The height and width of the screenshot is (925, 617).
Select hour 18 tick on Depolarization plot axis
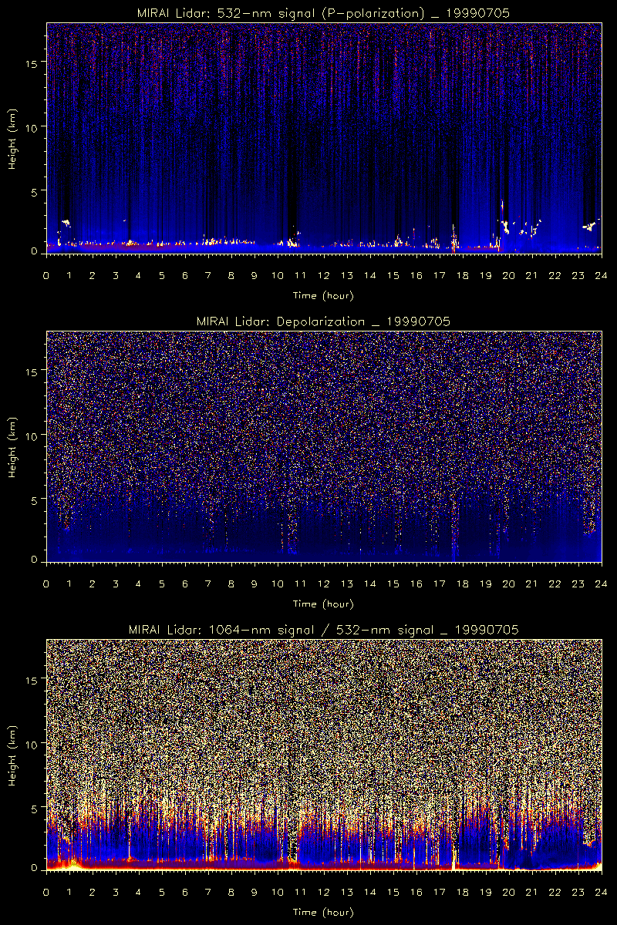tap(462, 584)
